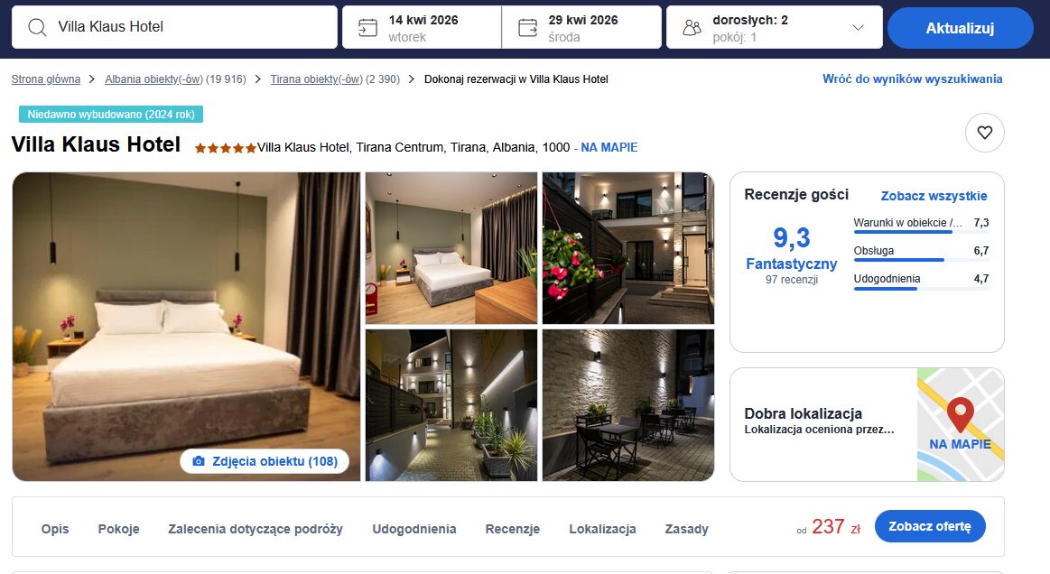The width and height of the screenshot is (1050, 574).
Task: Click the guests people icon
Action: tap(692, 27)
